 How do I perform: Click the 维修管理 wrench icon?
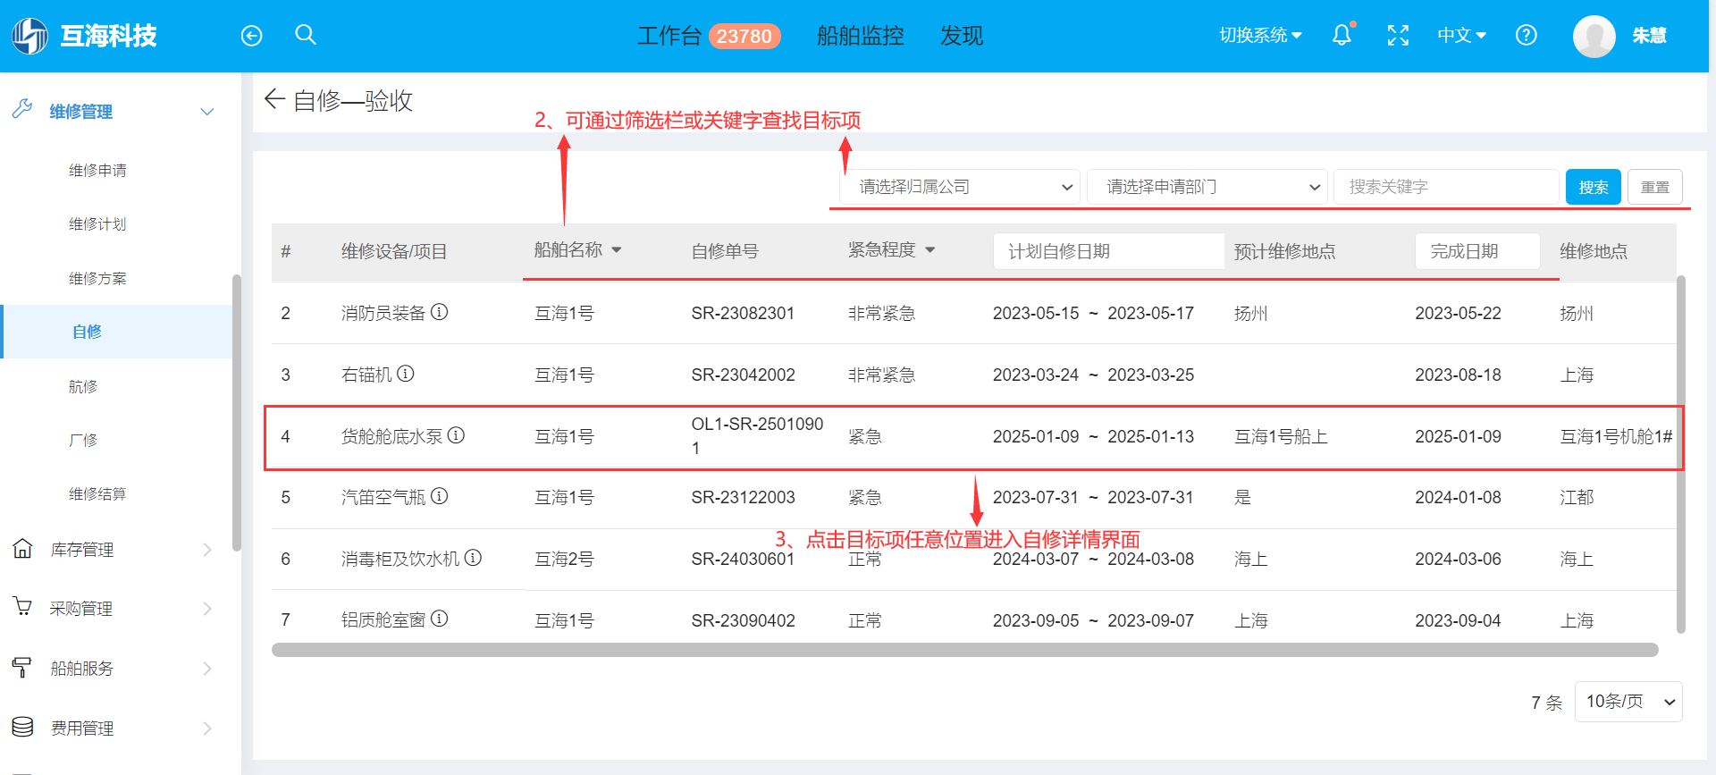click(22, 109)
